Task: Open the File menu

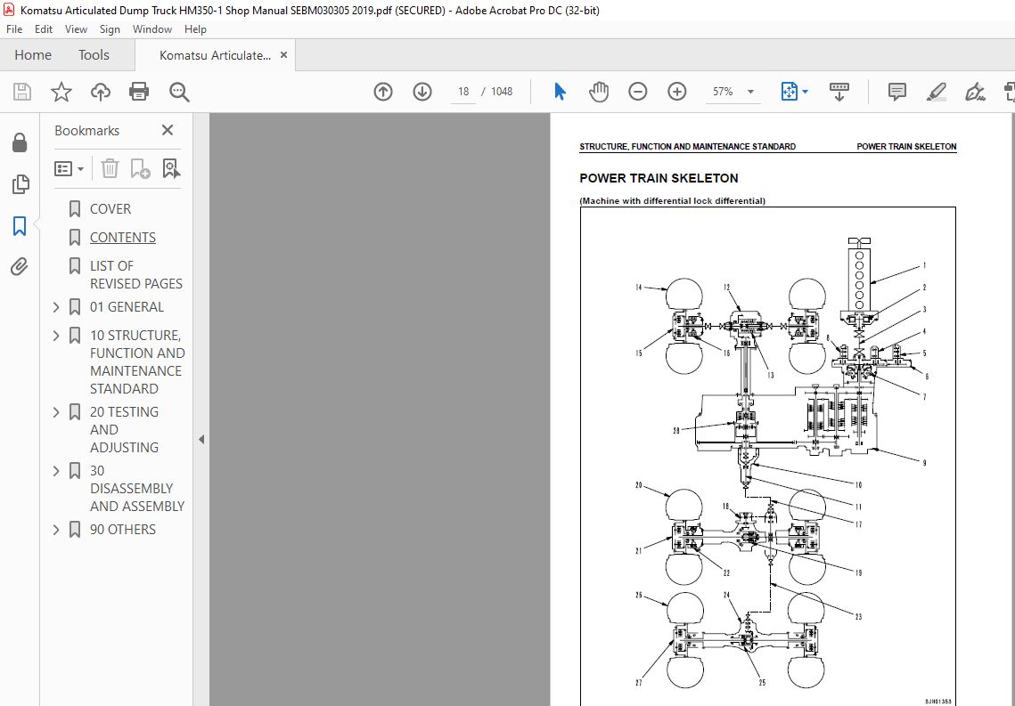Action: coord(14,29)
